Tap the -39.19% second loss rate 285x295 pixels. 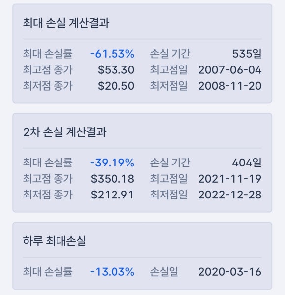coord(112,163)
